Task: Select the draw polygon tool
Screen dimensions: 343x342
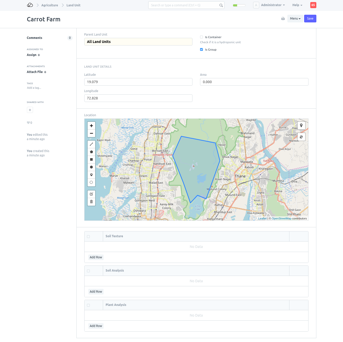Action: [x=91, y=152]
